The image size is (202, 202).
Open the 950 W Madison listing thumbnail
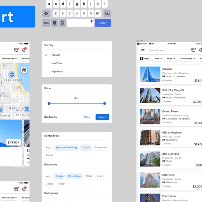150,138
